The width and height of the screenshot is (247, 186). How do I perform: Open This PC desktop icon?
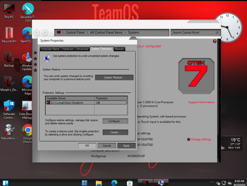9,11
